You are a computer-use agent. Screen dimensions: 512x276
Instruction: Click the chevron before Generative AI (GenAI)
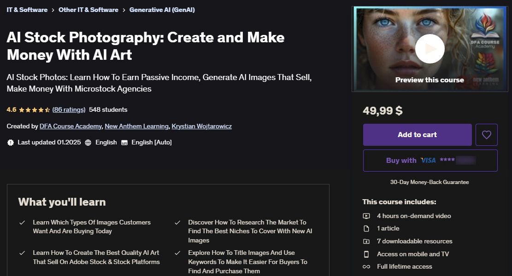[124, 10]
